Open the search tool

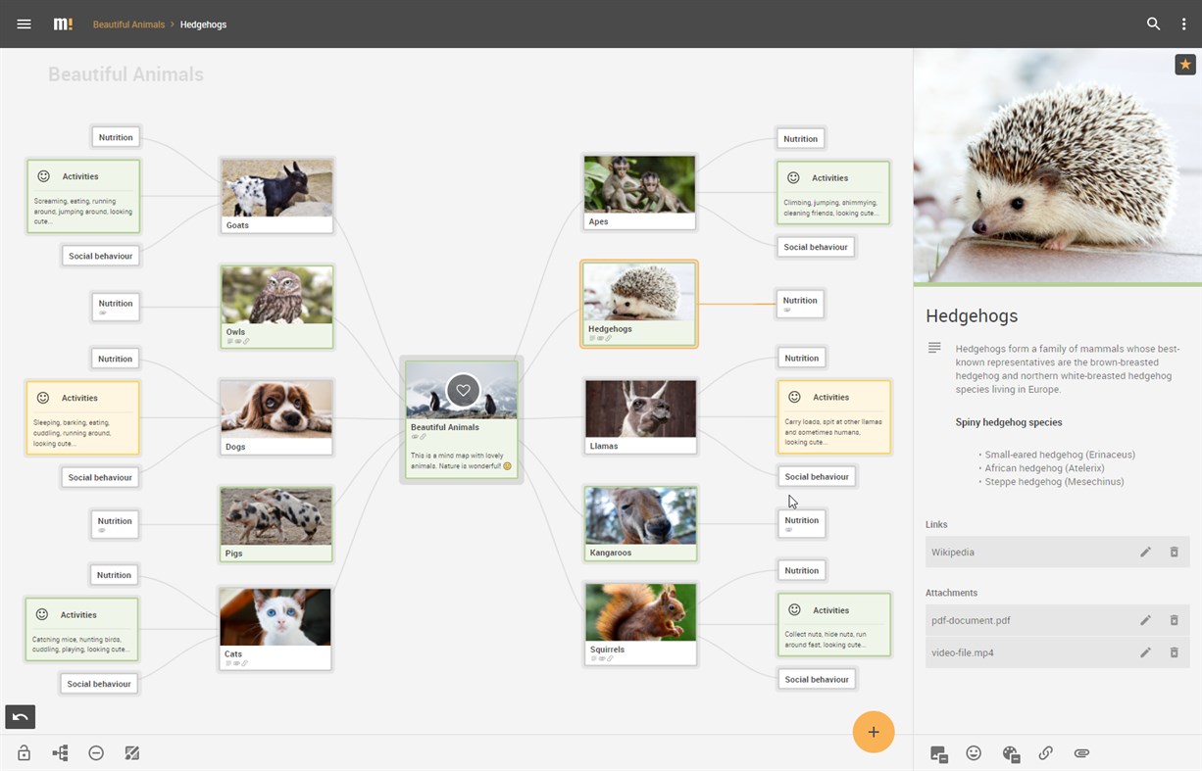(x=1154, y=24)
